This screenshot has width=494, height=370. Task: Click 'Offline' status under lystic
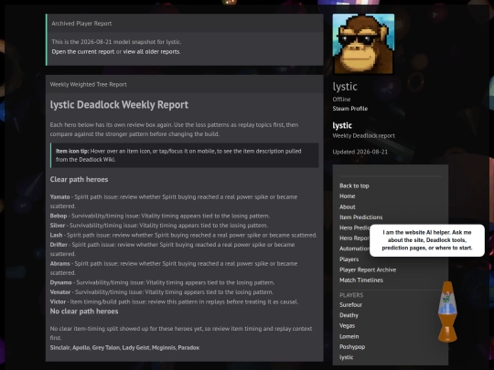pyautogui.click(x=341, y=100)
